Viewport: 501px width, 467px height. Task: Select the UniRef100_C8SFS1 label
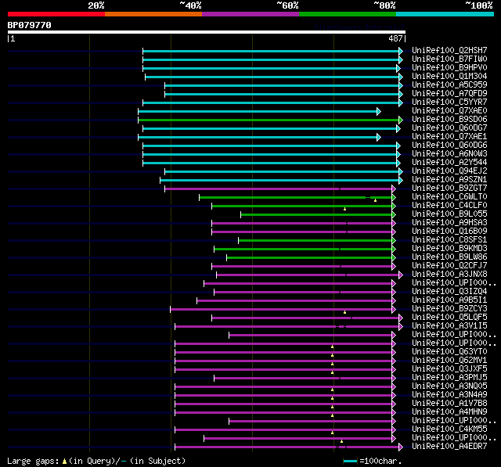(449, 240)
